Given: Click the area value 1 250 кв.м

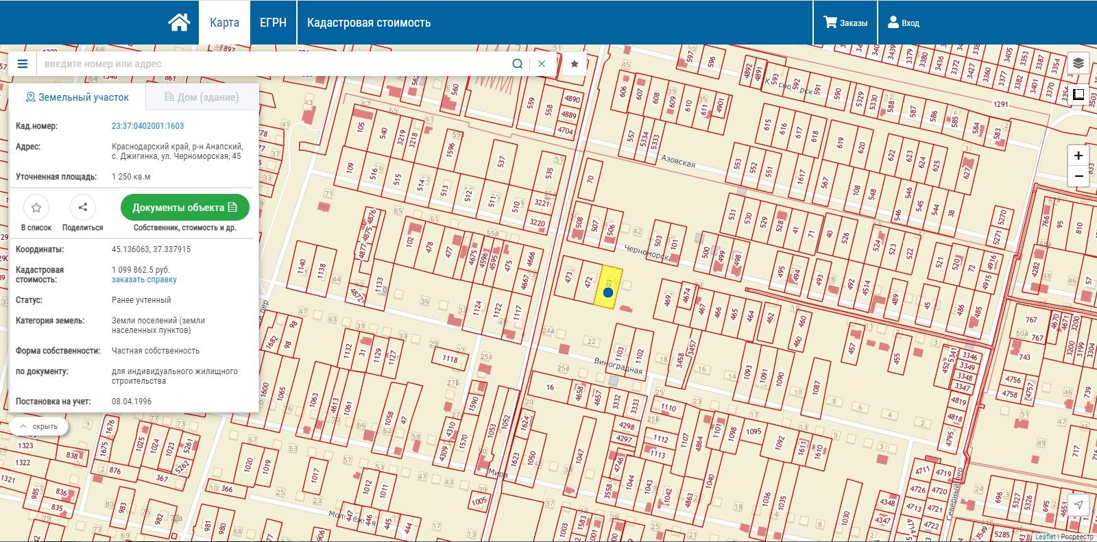Looking at the screenshot, I should pyautogui.click(x=131, y=177).
